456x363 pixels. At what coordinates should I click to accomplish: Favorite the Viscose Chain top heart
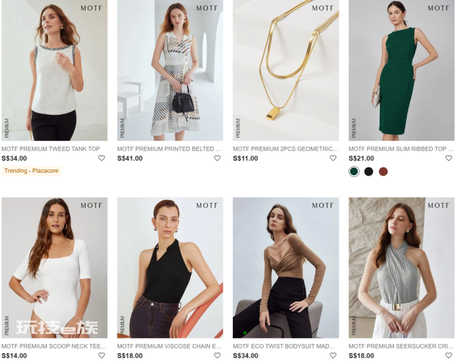[217, 355]
